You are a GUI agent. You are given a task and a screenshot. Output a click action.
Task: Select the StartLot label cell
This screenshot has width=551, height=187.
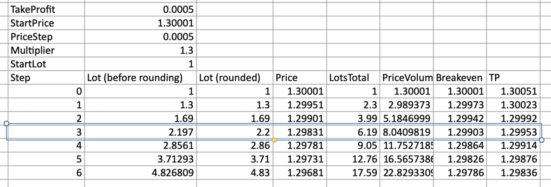click(46, 64)
